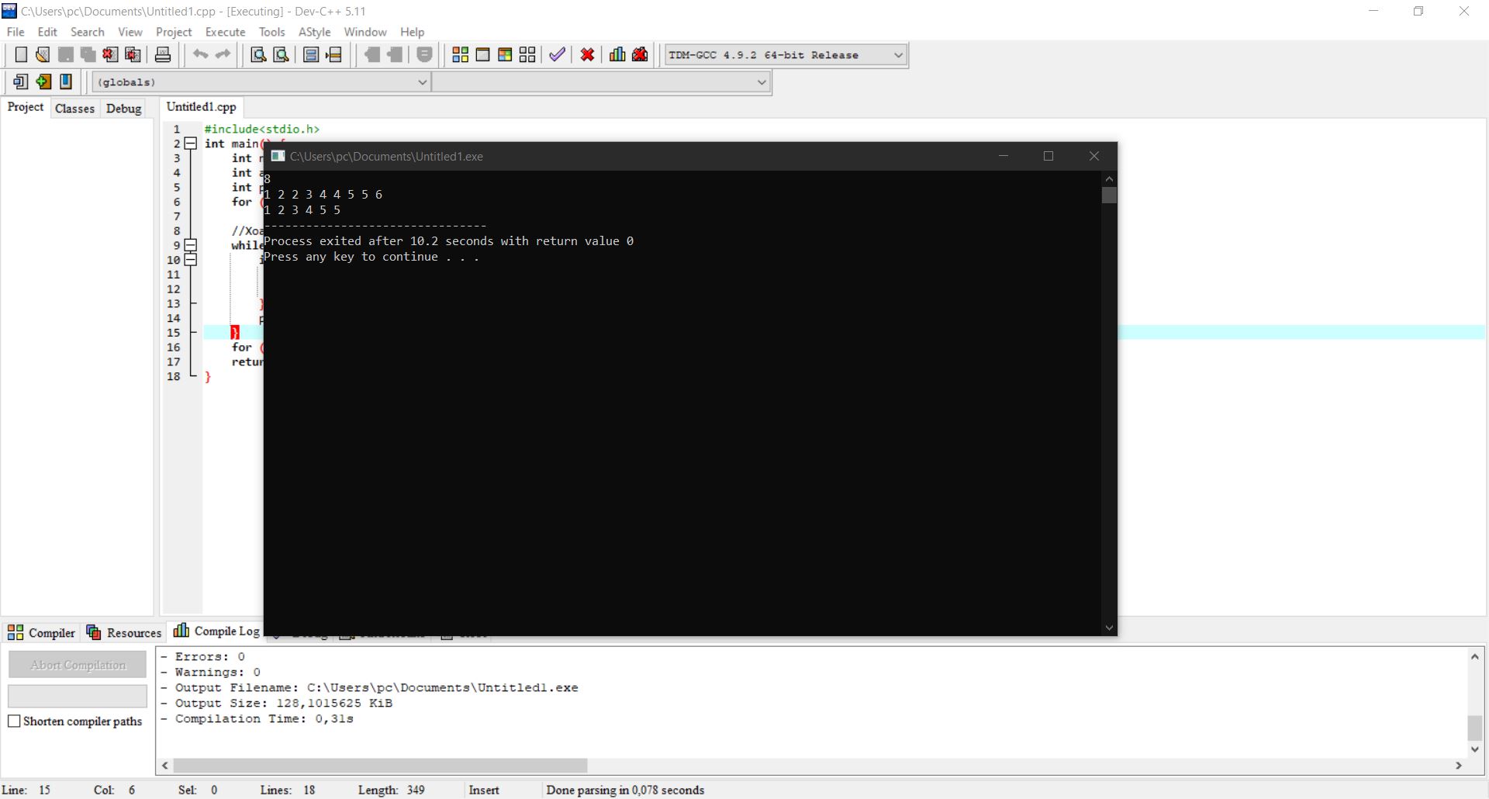Run syntax check with the purple checkmark
Screen dimensions: 1489x799
557,54
